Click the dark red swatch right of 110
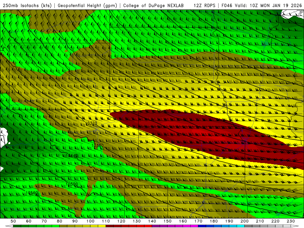The width and height of the screenshot is (304, 228). tap(109, 226)
